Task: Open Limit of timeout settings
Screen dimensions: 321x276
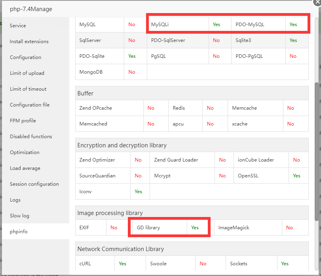Action: click(28, 89)
